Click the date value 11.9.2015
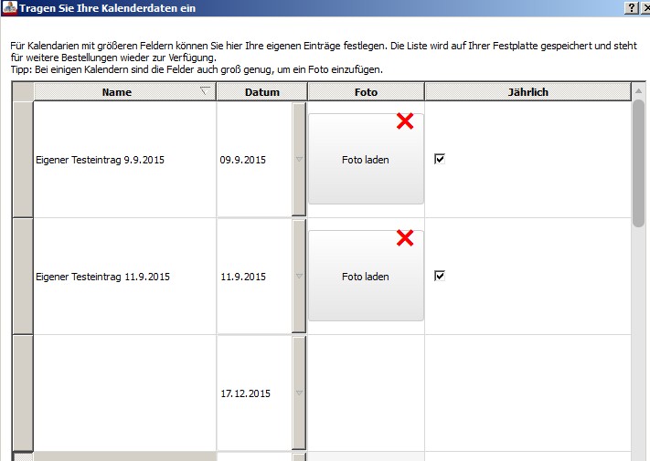Image resolution: width=650 pixels, height=461 pixels. pyautogui.click(x=243, y=277)
